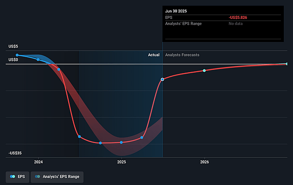Click the Analysts' EPS Range label in the tooltip

[183, 24]
